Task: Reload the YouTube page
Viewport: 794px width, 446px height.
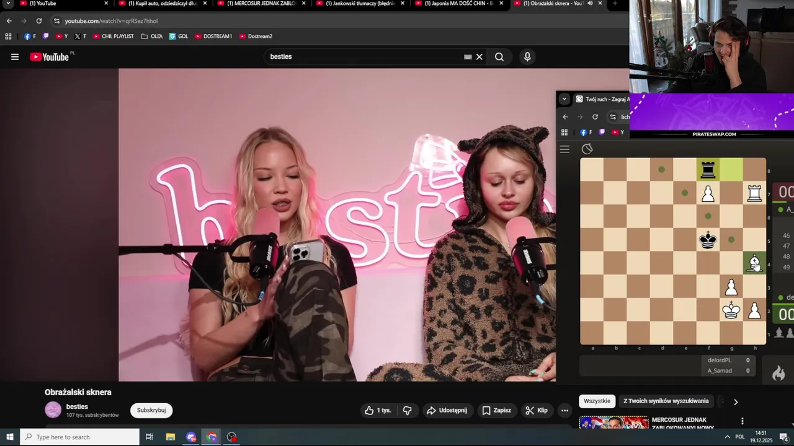Action: click(x=38, y=21)
